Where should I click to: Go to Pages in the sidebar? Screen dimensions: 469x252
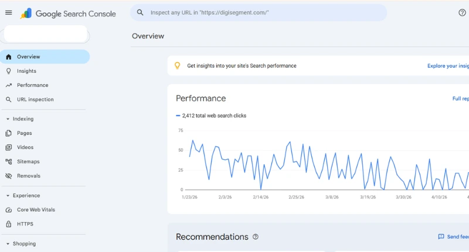point(25,133)
